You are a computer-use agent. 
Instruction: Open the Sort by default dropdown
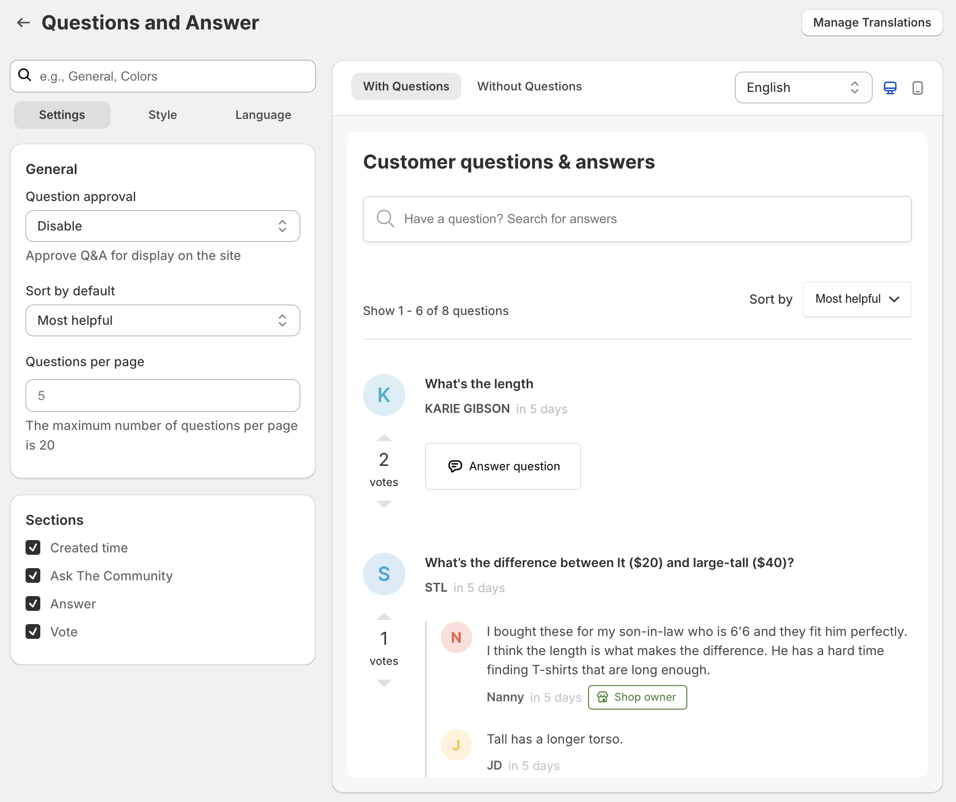[x=163, y=320]
